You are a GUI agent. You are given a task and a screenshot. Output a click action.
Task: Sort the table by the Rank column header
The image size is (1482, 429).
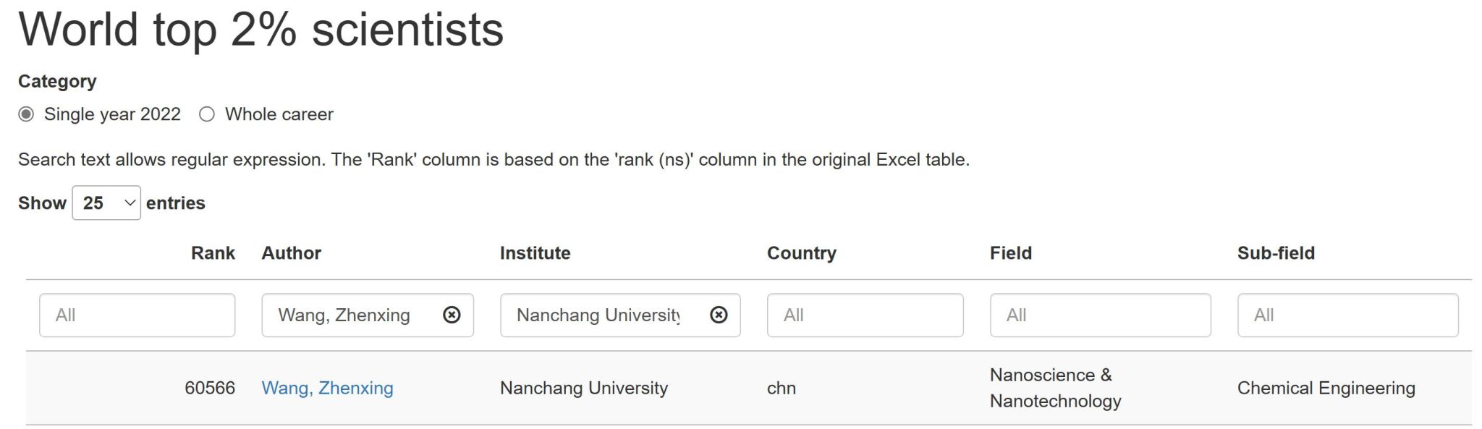pyautogui.click(x=213, y=253)
